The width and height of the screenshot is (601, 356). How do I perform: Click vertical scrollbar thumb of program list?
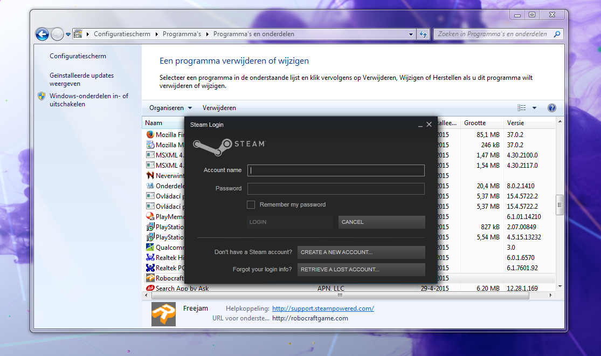click(x=559, y=205)
